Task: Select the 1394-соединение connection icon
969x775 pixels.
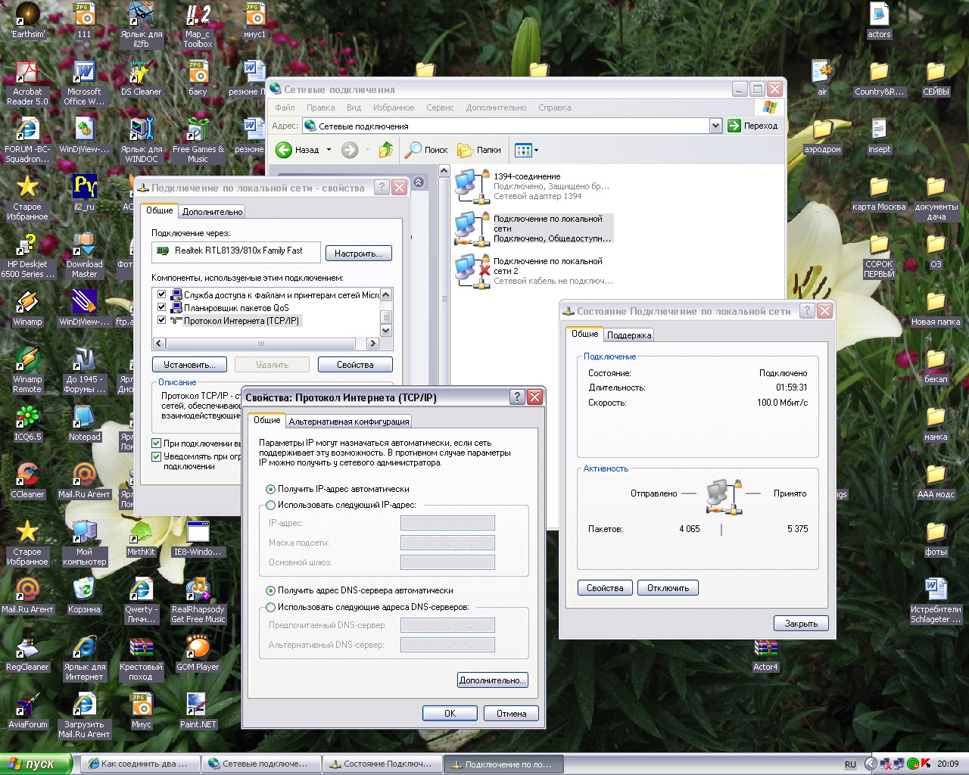Action: pyautogui.click(x=472, y=186)
